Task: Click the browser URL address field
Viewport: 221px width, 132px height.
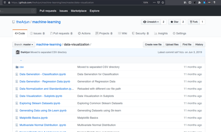Action: click(76, 2)
